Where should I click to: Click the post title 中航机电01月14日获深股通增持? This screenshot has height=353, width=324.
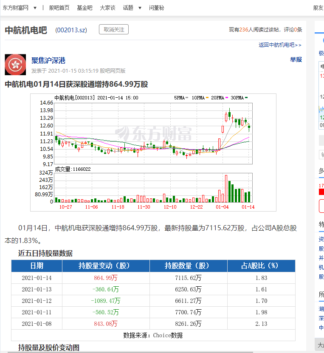pos(76,84)
